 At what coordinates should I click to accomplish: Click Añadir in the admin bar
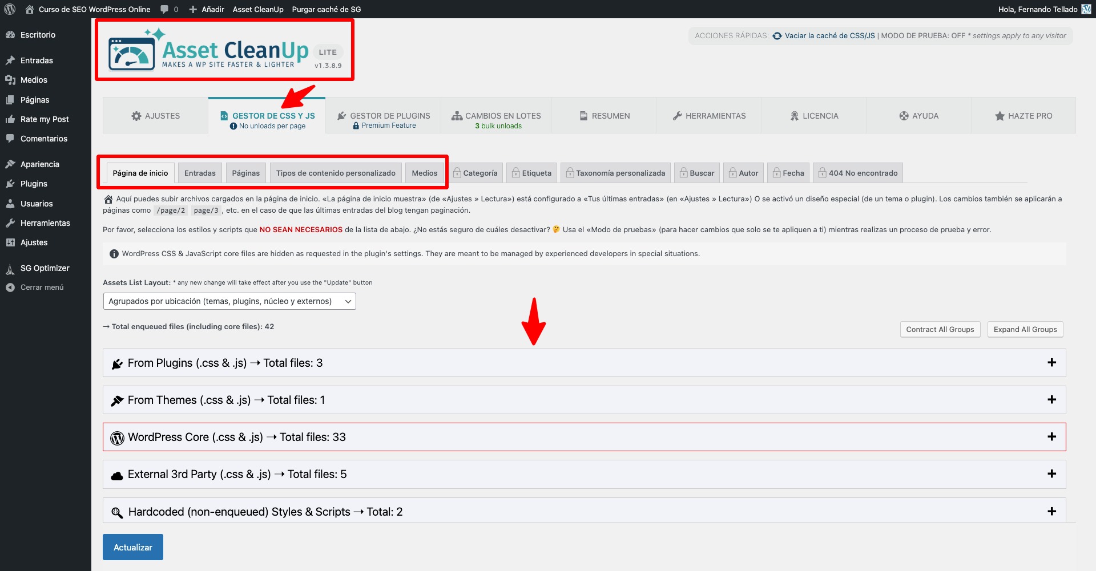pos(206,9)
